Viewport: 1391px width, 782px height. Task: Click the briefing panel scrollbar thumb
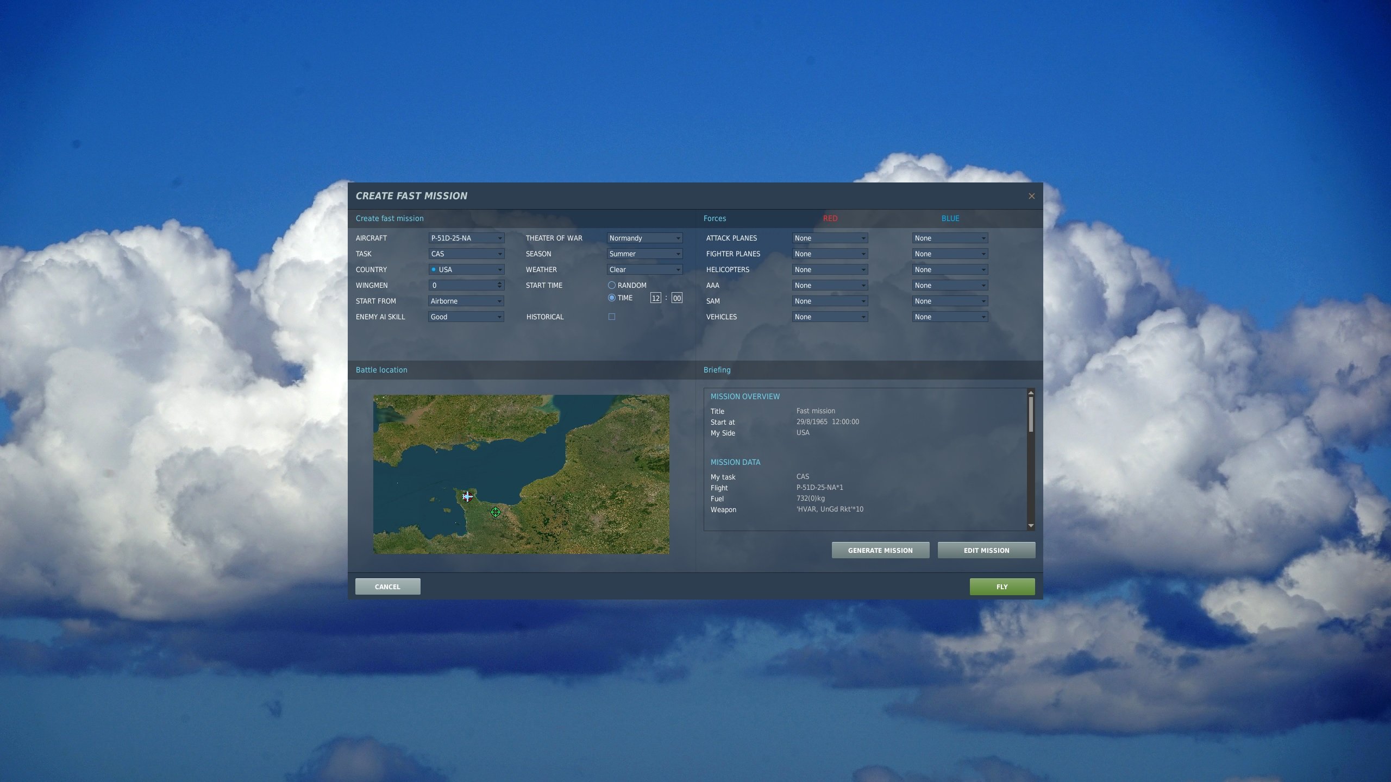pos(1031,414)
